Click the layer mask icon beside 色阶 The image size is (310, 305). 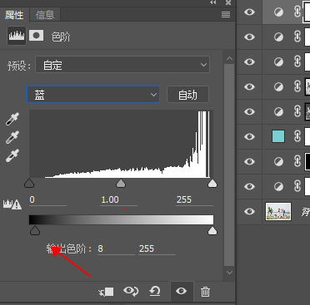(x=37, y=36)
